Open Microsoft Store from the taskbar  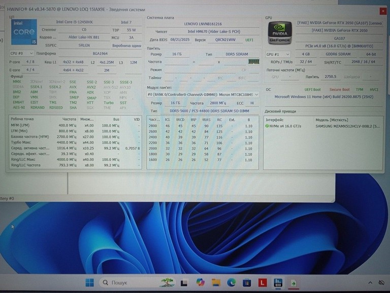pos(247,283)
